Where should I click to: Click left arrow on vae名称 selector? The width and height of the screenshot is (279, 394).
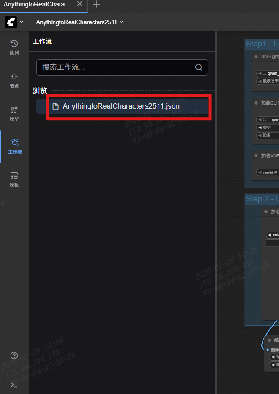(x=259, y=172)
